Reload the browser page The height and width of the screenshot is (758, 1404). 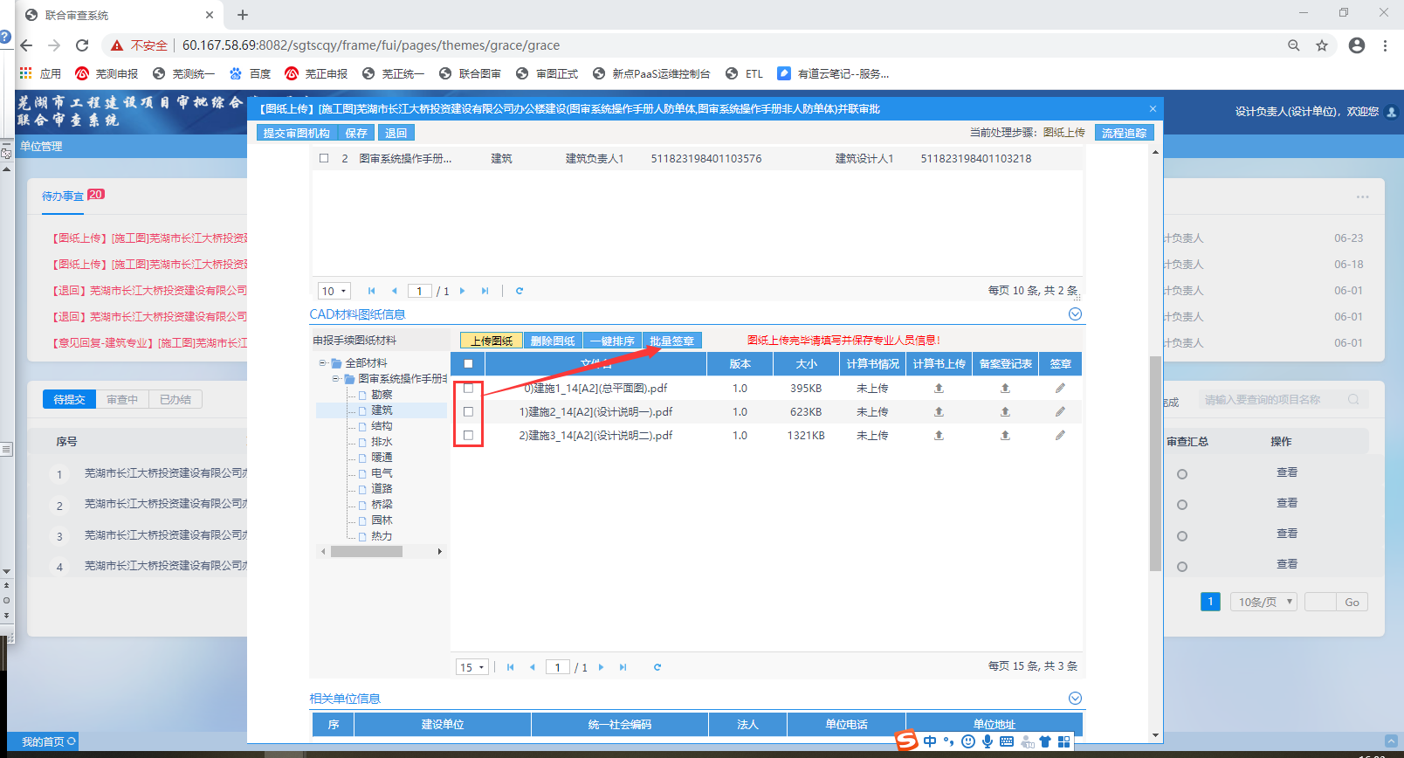(x=82, y=45)
